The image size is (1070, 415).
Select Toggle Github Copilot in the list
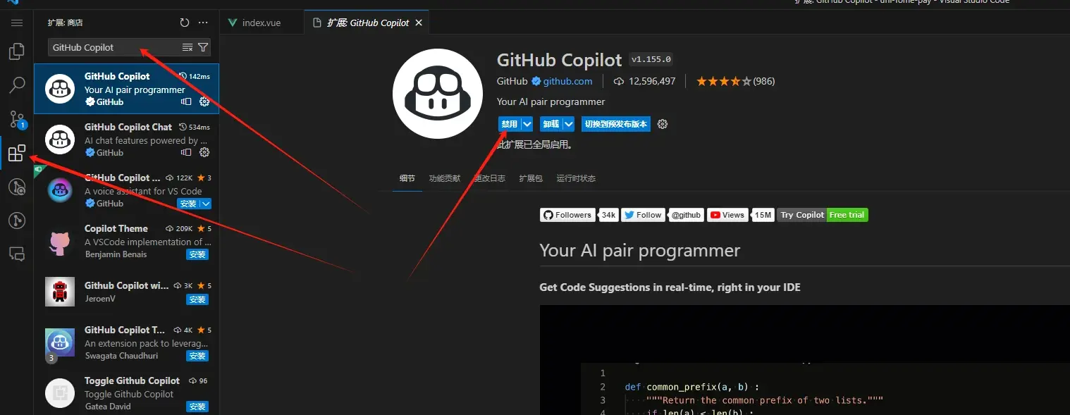click(x=127, y=393)
